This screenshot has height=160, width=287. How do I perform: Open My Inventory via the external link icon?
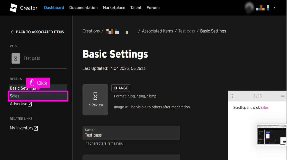(36, 128)
